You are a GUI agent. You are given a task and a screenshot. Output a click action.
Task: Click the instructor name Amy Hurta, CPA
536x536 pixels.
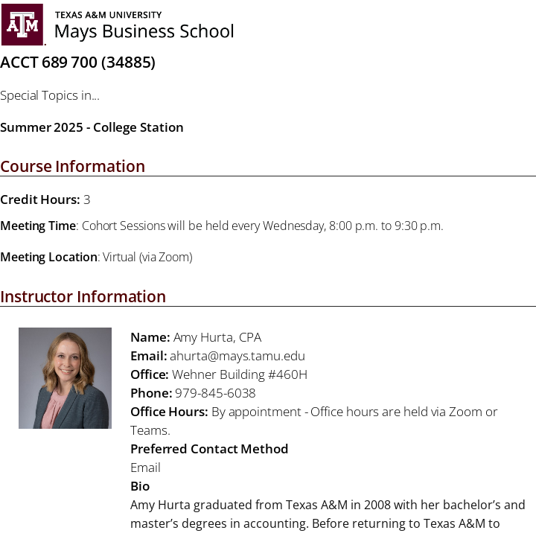(x=217, y=337)
